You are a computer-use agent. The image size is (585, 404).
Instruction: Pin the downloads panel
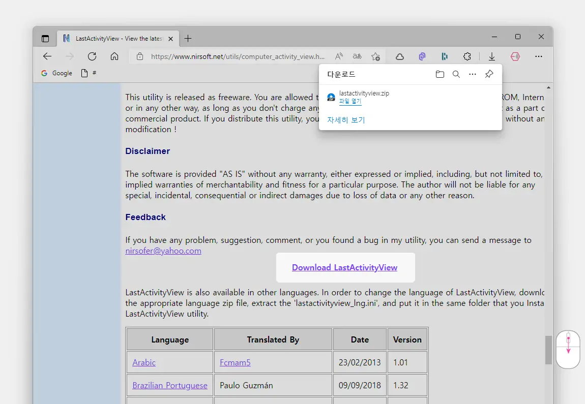pyautogui.click(x=489, y=74)
